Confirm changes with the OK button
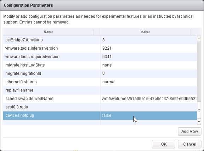Image resolution: width=204 pixels, height=151 pixels. pos(164,144)
